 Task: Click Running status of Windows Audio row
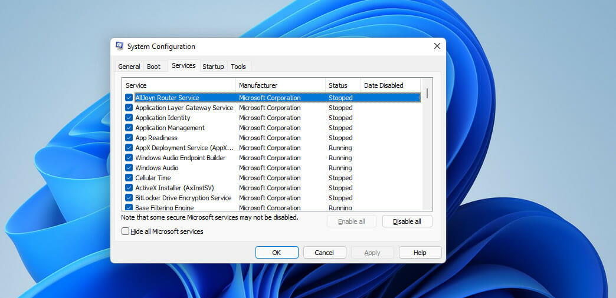[340, 168]
